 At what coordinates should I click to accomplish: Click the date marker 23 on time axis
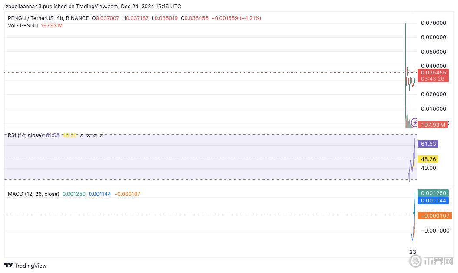[413, 252]
